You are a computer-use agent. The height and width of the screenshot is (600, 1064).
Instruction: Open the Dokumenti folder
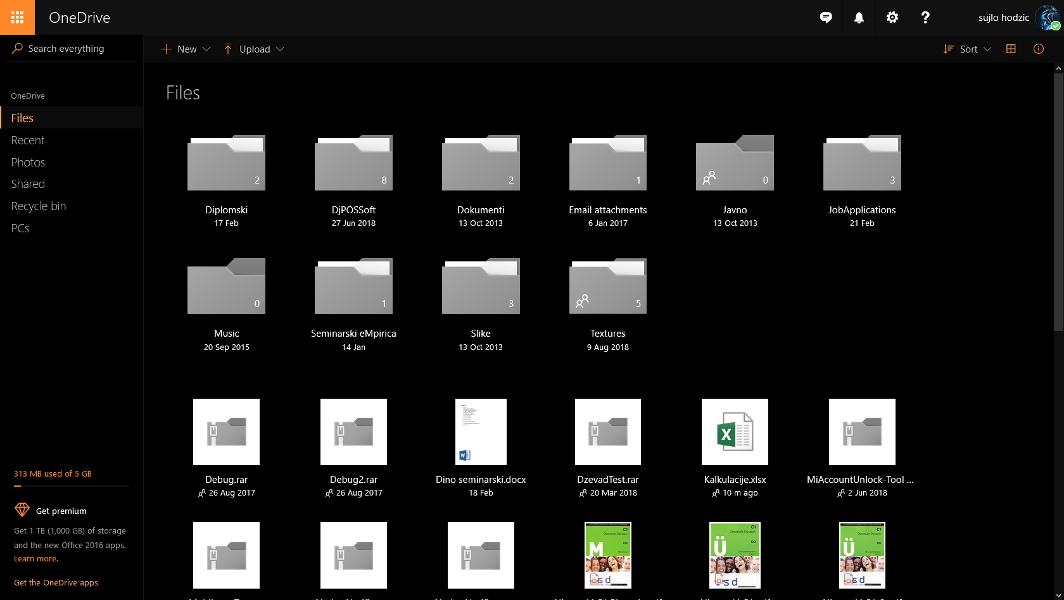(x=481, y=163)
